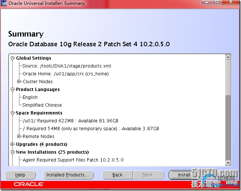Image resolution: width=241 pixels, height=191 pixels.
Task: Expand Upgrades (4 products) node
Action: tap(12, 144)
